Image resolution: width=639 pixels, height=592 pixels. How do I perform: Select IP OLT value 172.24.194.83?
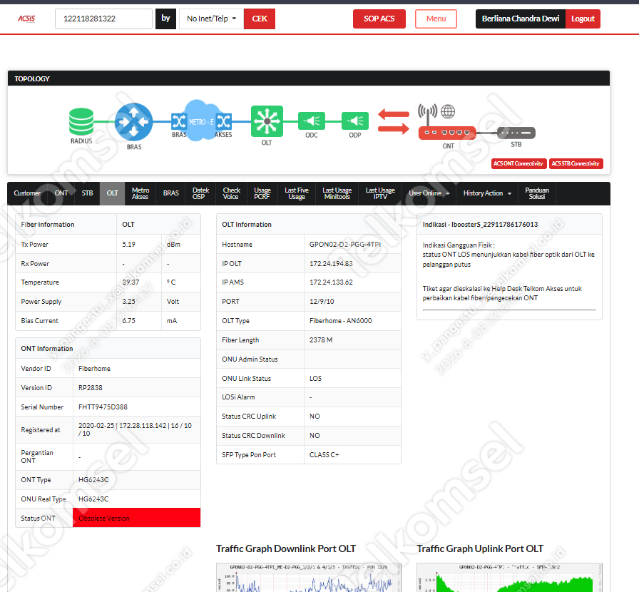[331, 264]
